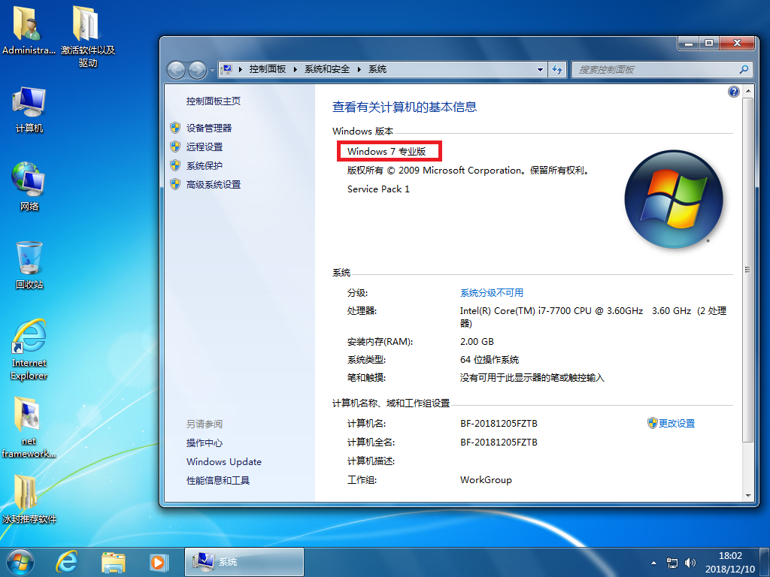Click the 系统 taskbar window button
The image size is (770, 577).
pyautogui.click(x=244, y=562)
